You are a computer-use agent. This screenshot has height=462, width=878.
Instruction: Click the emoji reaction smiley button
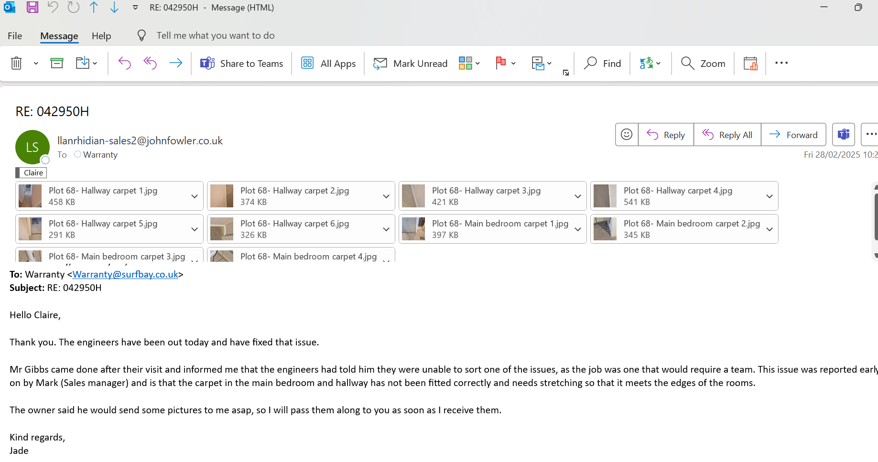tap(627, 135)
